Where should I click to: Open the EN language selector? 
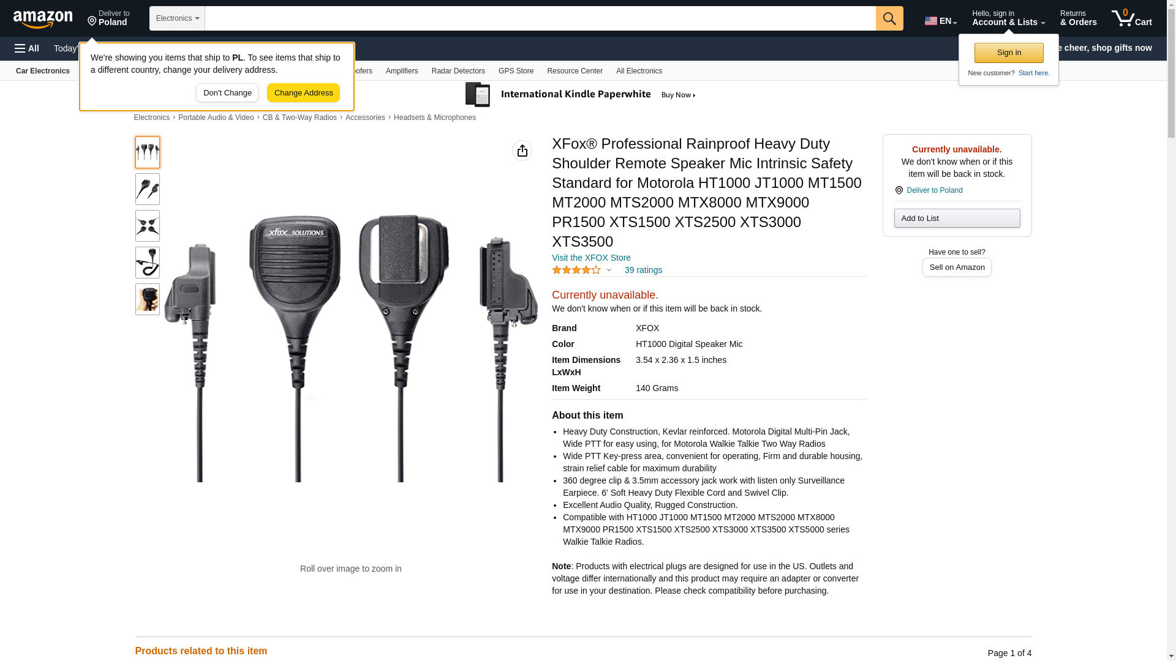[941, 21]
